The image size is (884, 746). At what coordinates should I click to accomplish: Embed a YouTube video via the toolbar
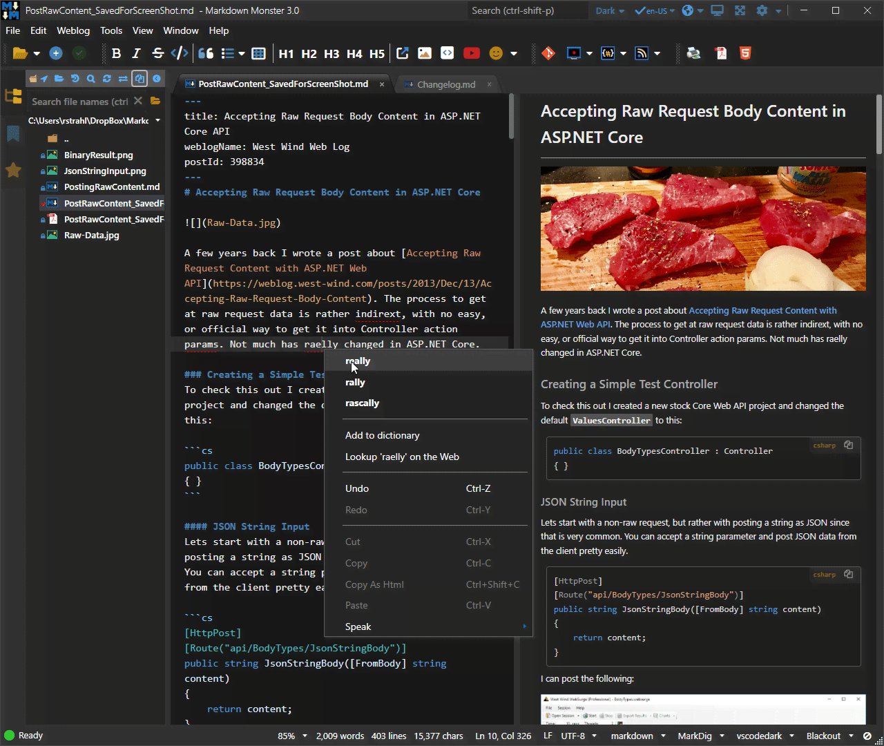[x=472, y=53]
